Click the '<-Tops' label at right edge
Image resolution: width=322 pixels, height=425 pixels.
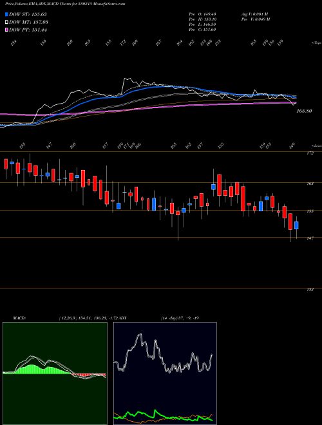point(316,43)
